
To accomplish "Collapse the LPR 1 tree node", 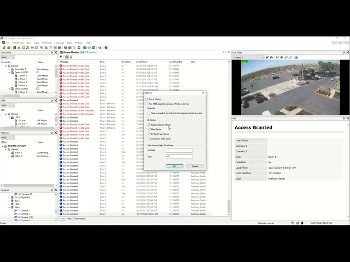I will pos(9,117).
